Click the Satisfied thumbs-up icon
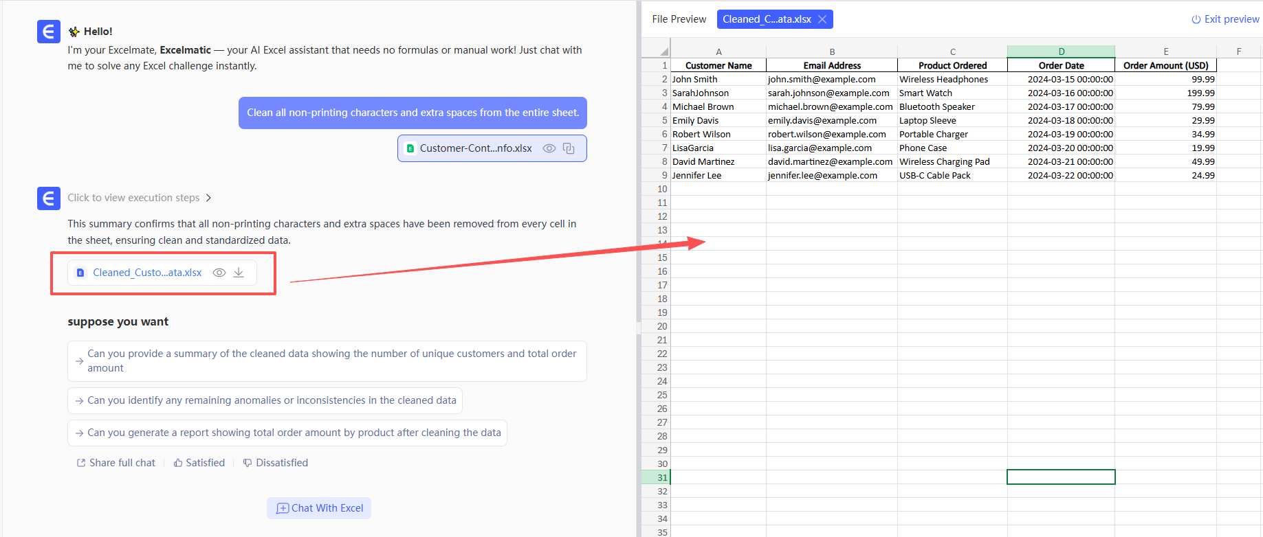1263x537 pixels. [x=178, y=463]
